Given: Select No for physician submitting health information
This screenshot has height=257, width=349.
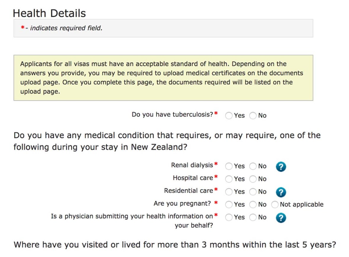Looking at the screenshot, I should pyautogui.click(x=253, y=217).
